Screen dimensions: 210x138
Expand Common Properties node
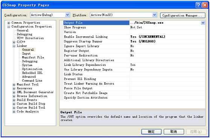pos(9,23)
